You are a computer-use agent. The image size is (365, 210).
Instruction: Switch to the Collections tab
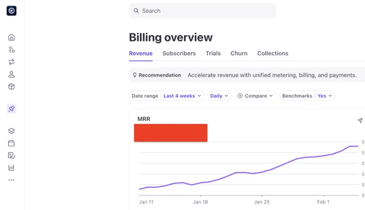tap(273, 54)
